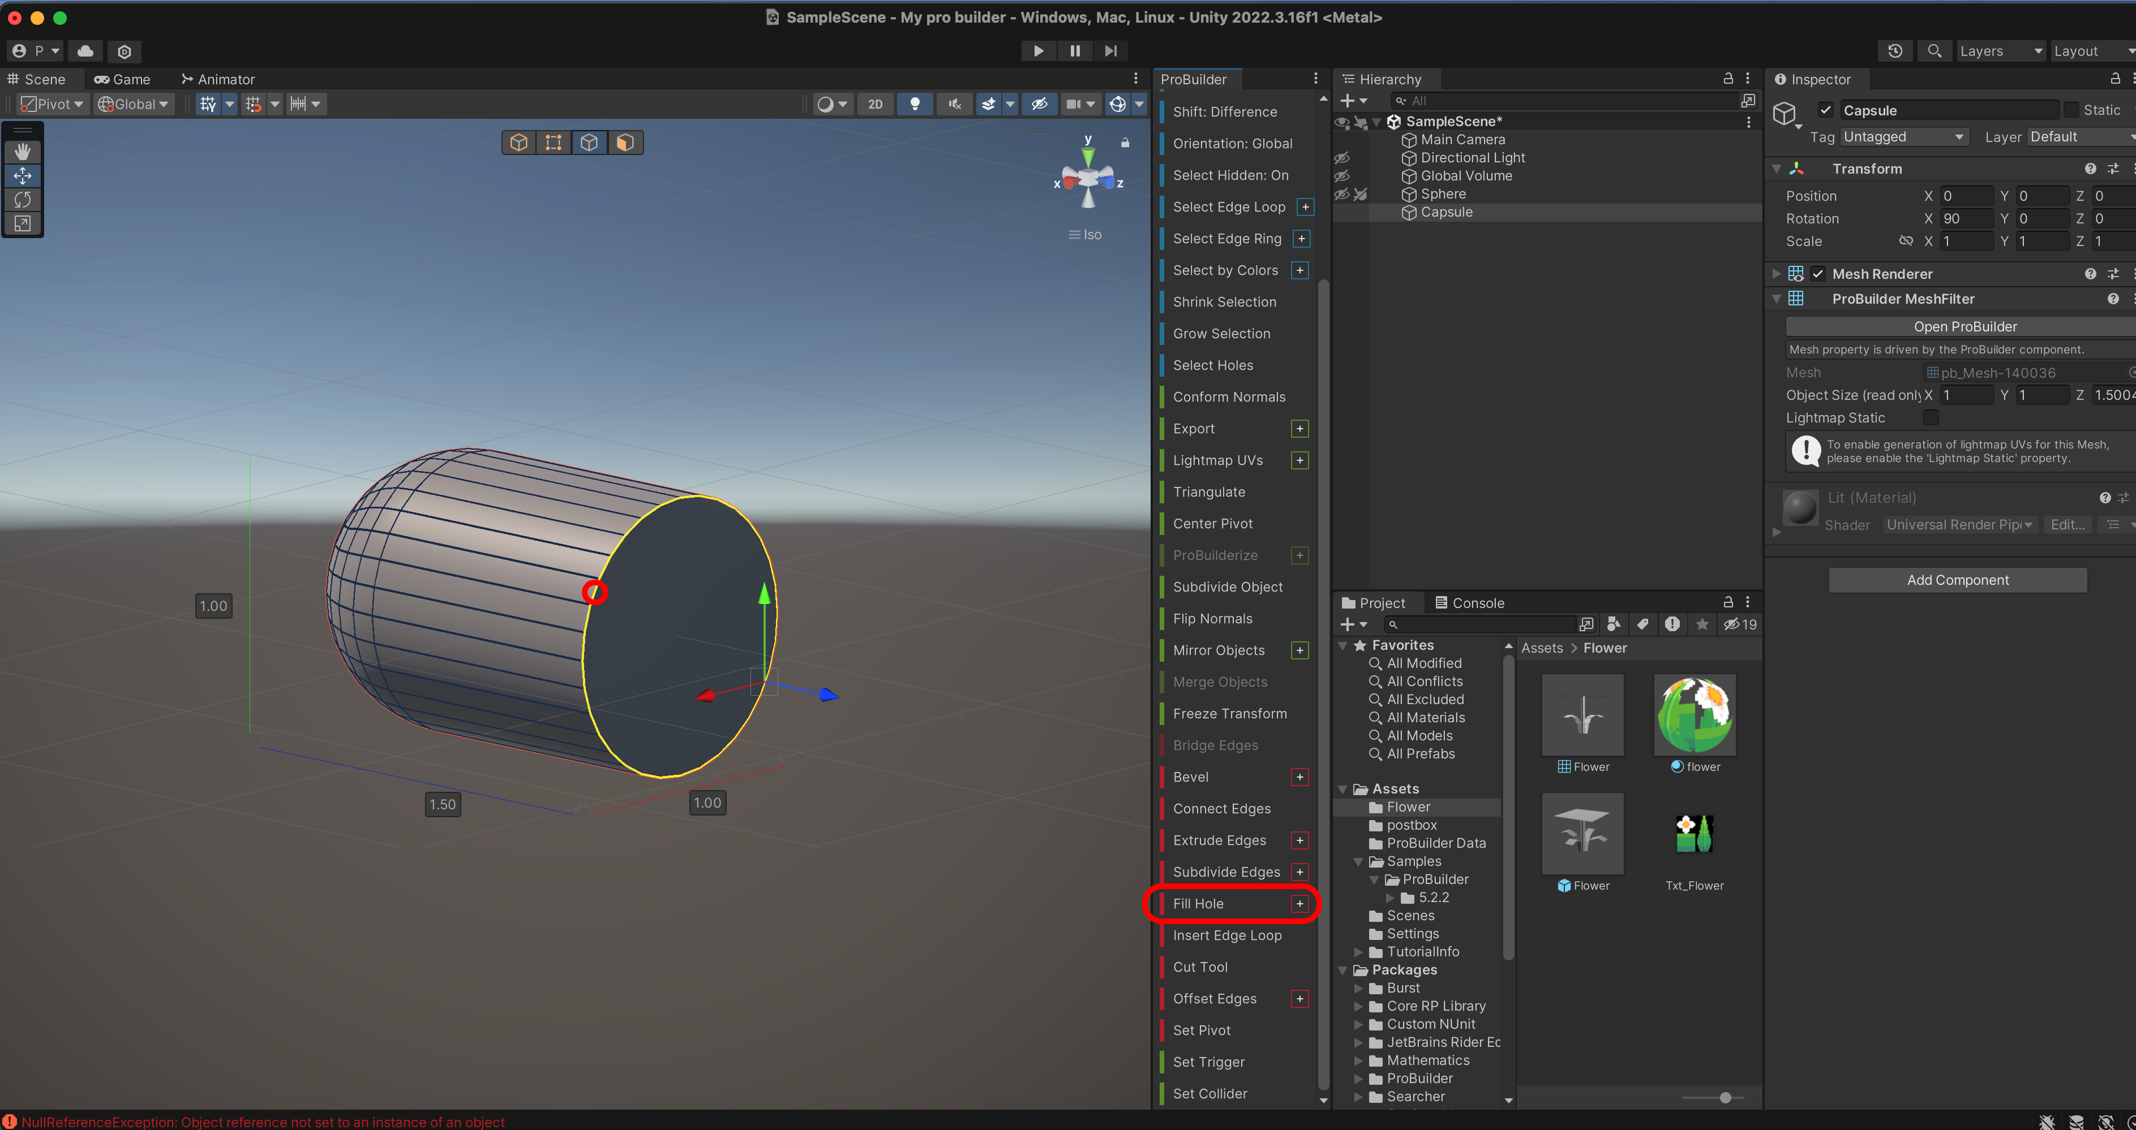Enable the Static checkbox

(2071, 110)
